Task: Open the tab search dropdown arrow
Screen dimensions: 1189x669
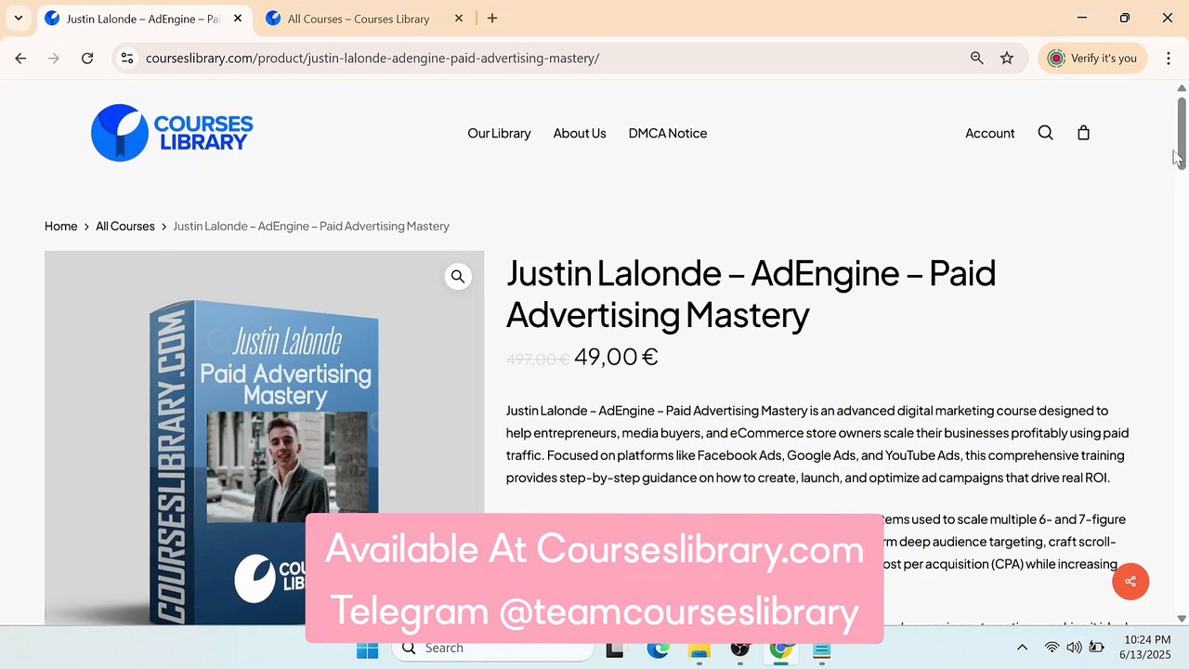Action: coord(18,18)
